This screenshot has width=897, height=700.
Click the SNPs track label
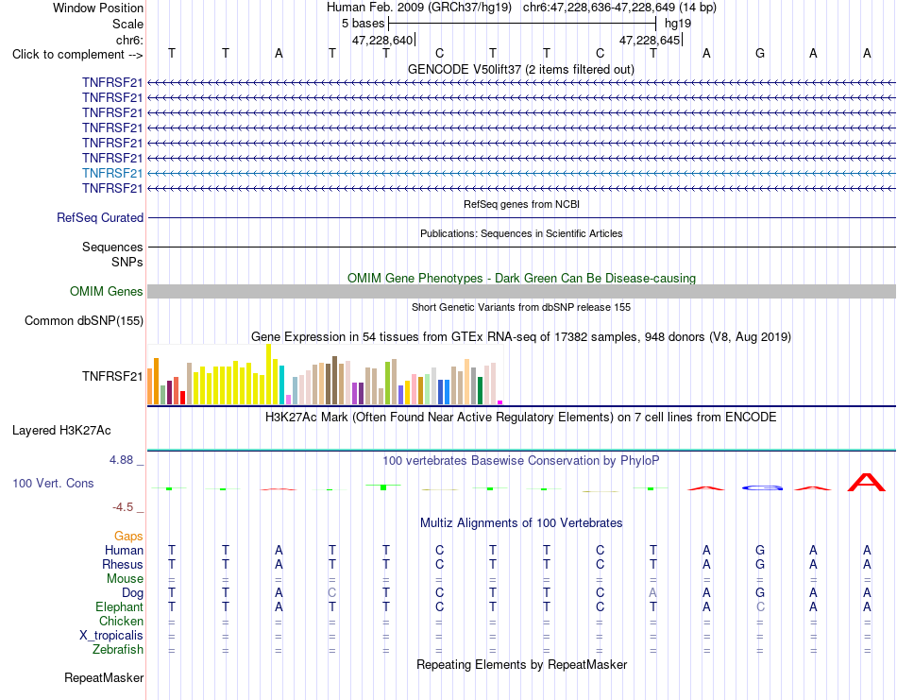[127, 262]
